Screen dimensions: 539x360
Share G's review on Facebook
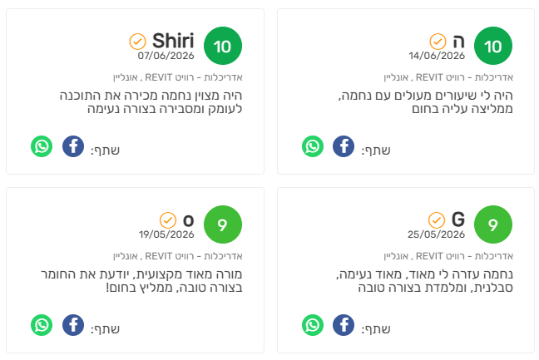(344, 325)
